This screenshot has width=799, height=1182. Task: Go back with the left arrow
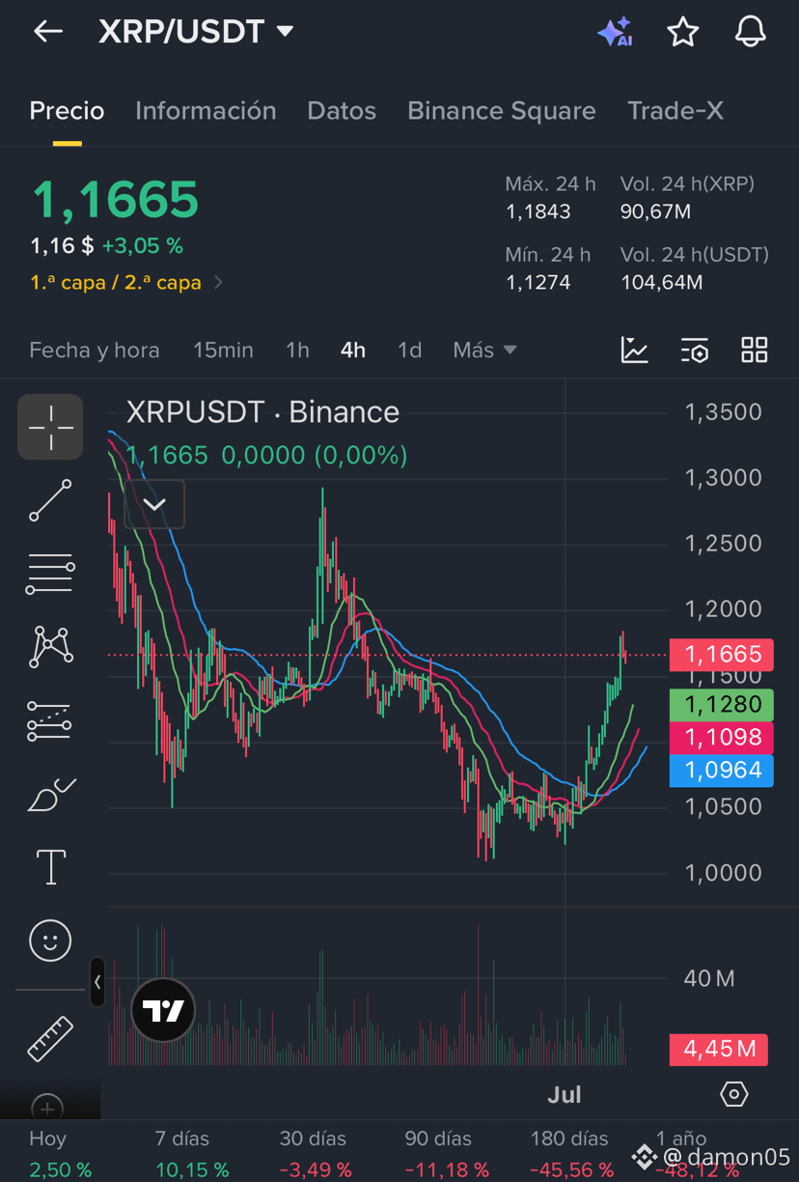point(47,32)
